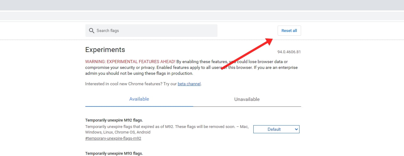
Task: Click the Experiments page heading
Action: click(105, 50)
